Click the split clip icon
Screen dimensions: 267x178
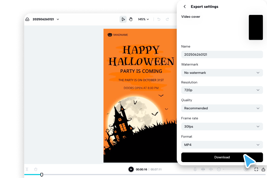pos(27,169)
